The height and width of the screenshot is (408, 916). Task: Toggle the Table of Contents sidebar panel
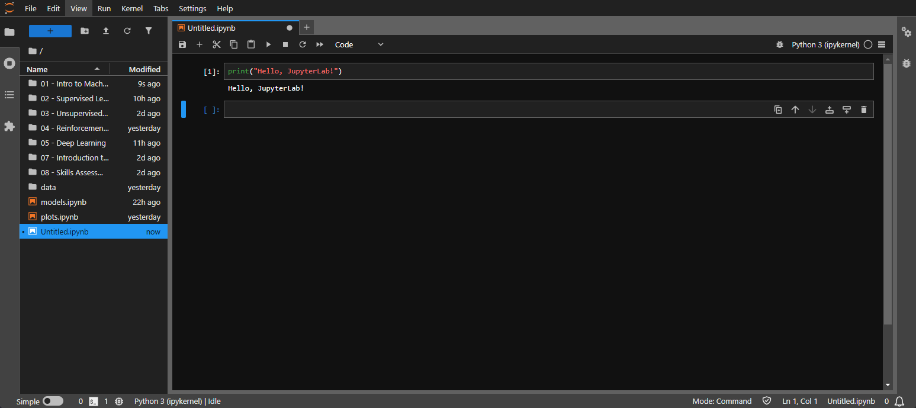point(9,95)
